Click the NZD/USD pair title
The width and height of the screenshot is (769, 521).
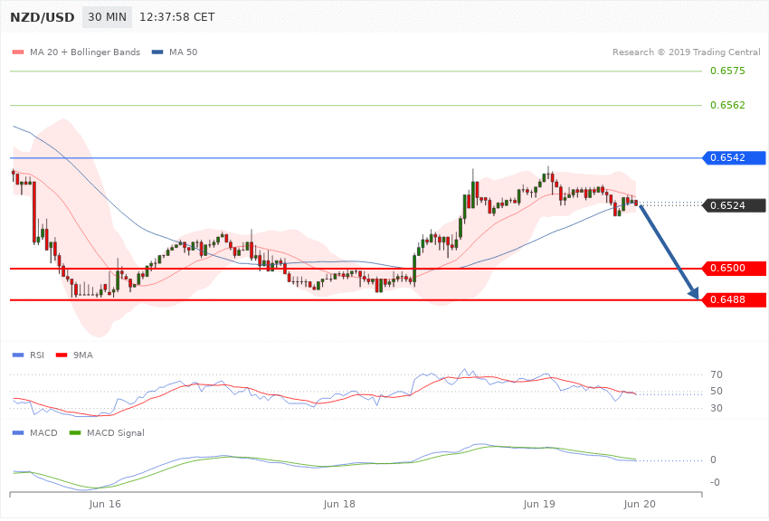point(43,17)
